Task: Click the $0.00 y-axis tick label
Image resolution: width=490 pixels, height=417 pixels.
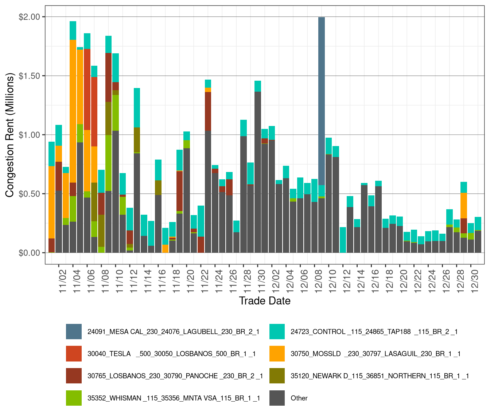Action: pos(30,253)
